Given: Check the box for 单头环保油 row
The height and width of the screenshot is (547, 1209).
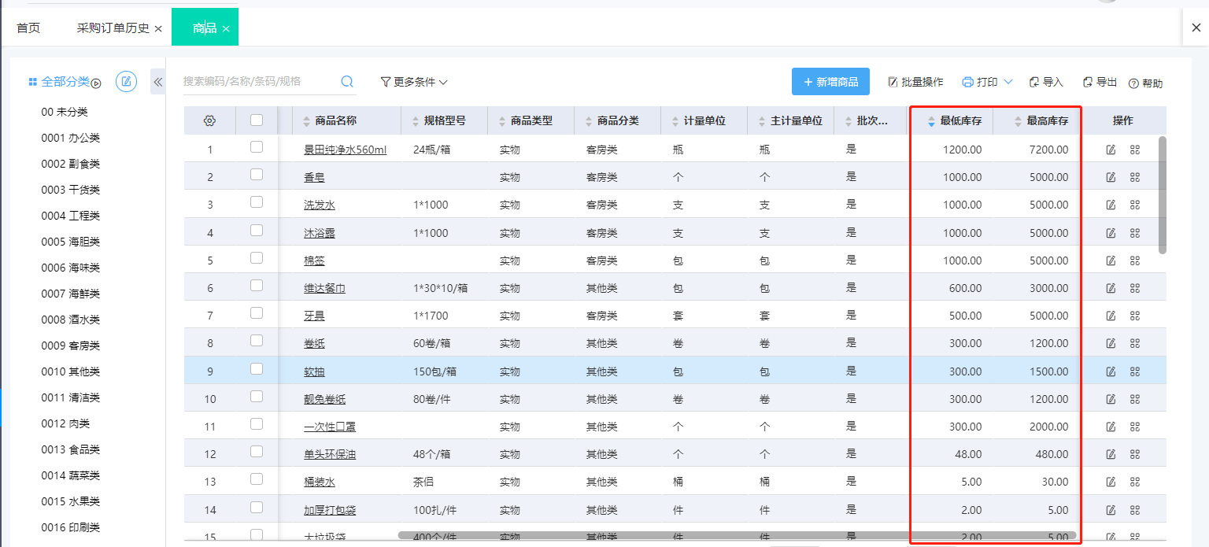Looking at the screenshot, I should point(257,452).
